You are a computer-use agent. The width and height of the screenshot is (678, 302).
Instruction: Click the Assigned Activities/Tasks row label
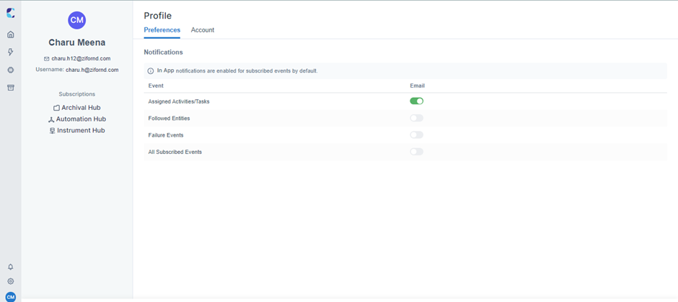tap(179, 101)
